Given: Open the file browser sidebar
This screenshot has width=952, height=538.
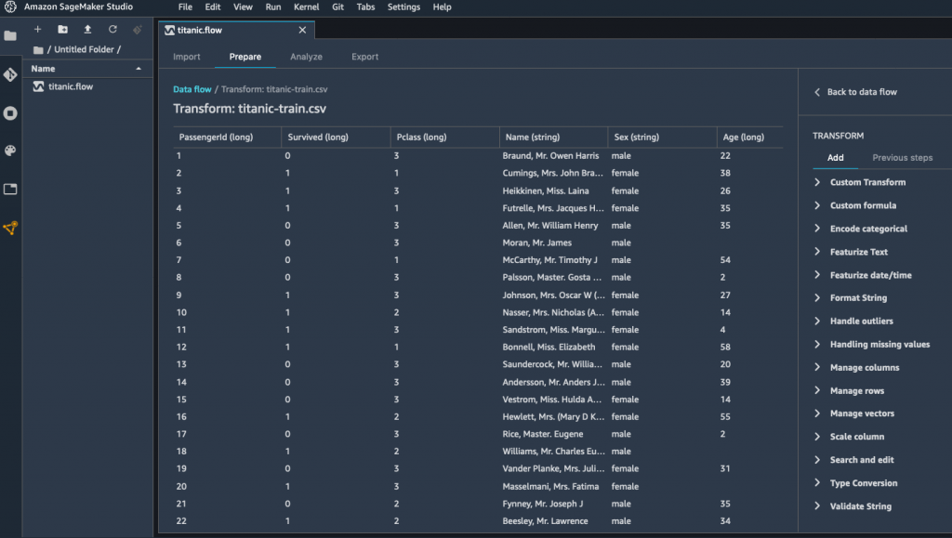Looking at the screenshot, I should point(11,36).
